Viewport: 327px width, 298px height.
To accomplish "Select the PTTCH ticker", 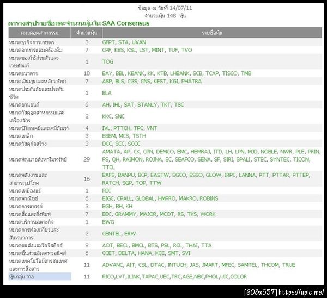I will point(122,128).
